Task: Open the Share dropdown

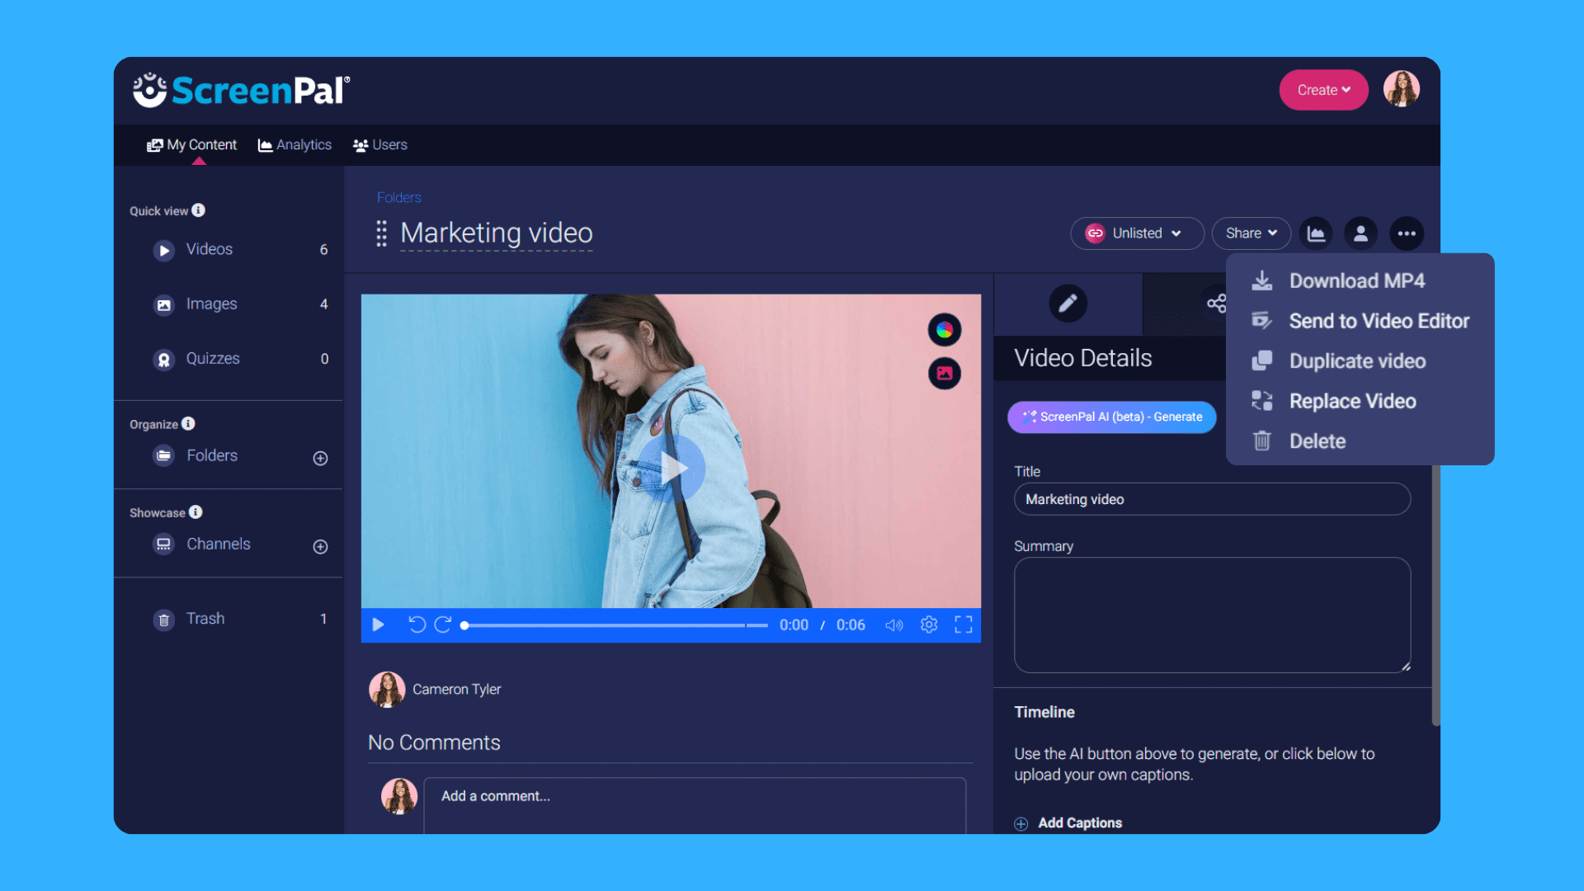Action: click(x=1252, y=233)
